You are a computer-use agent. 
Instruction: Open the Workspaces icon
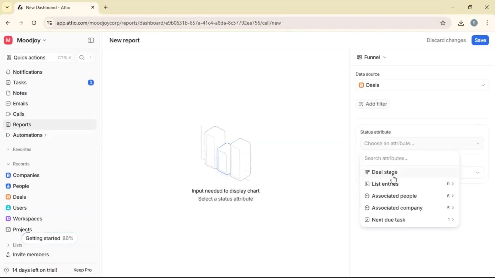click(8, 219)
